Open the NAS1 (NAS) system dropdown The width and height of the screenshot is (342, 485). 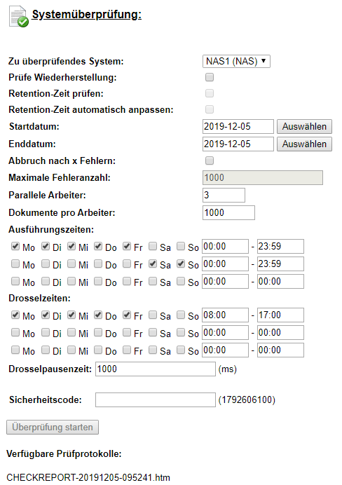click(x=236, y=61)
